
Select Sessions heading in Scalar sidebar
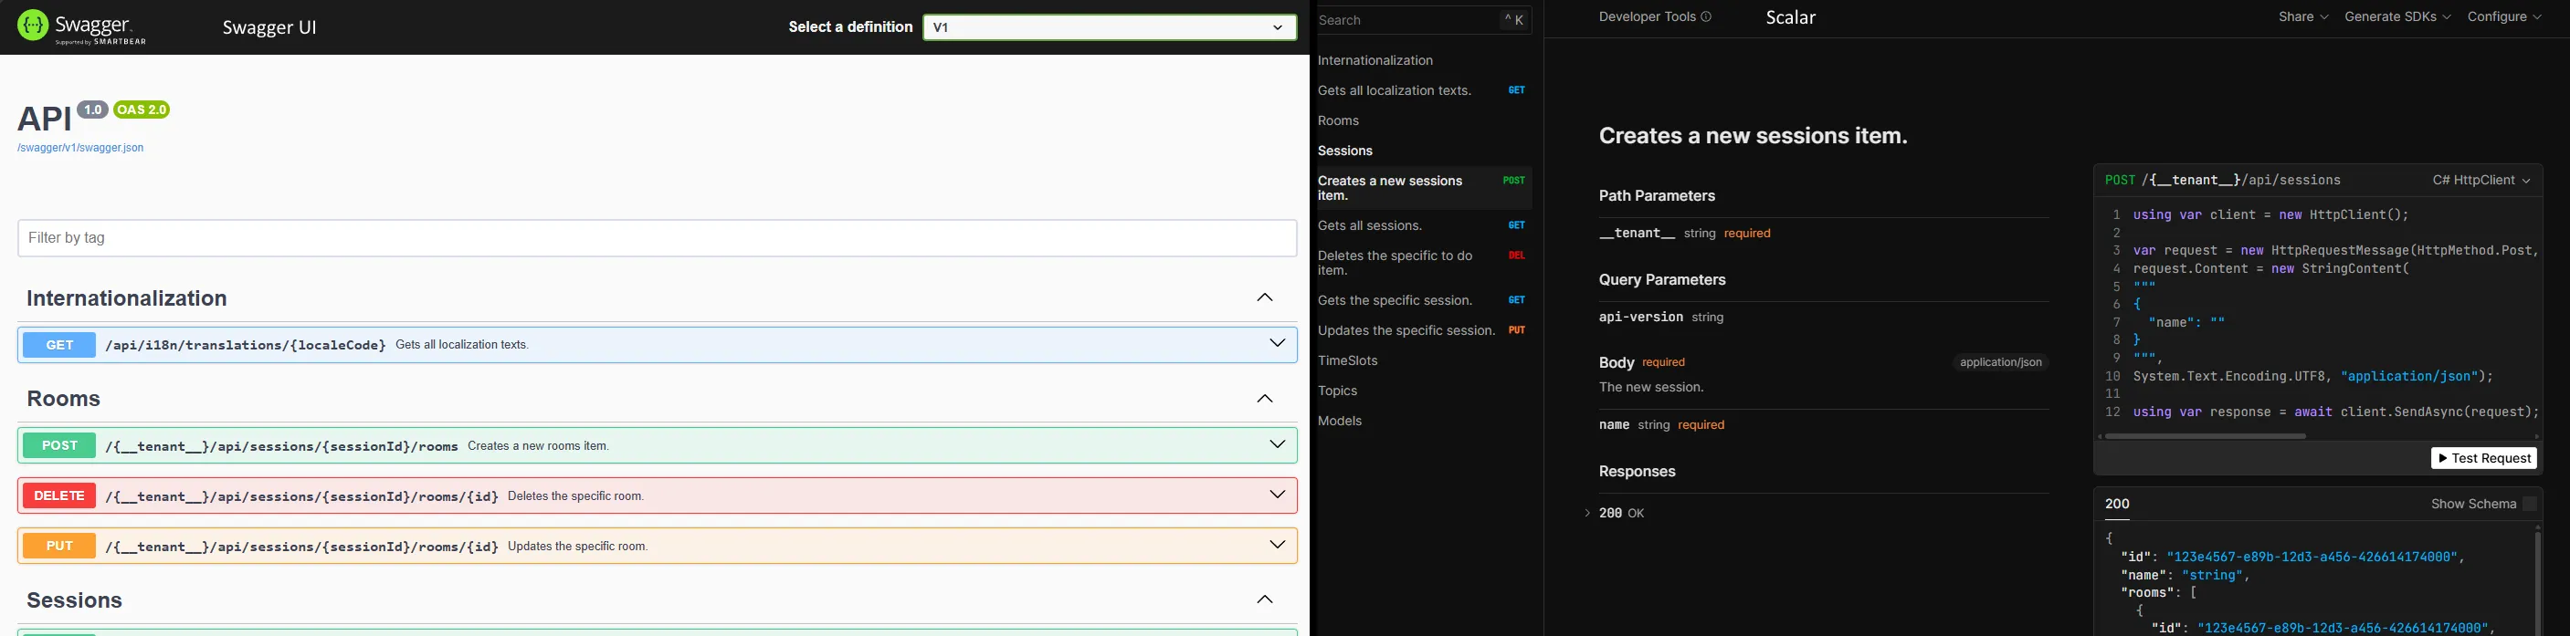pyautogui.click(x=1345, y=151)
